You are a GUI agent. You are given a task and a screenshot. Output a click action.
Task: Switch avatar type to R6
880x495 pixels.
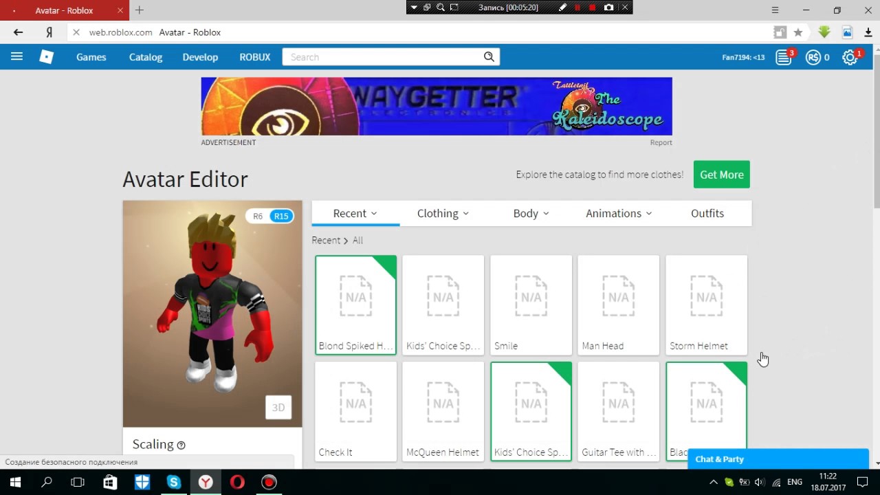tap(258, 216)
